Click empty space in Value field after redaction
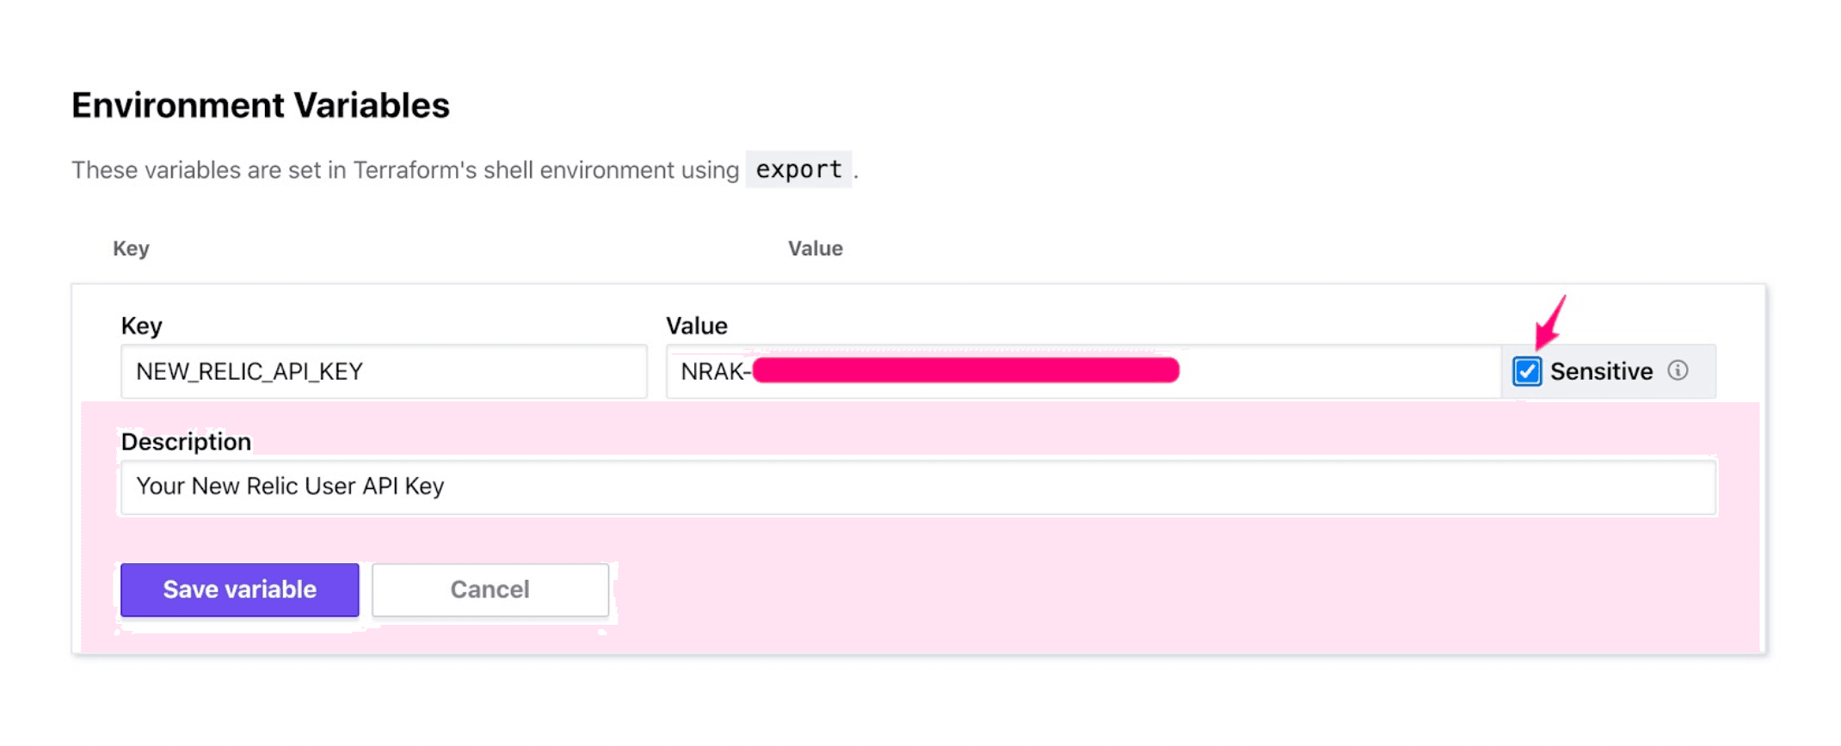This screenshot has width=1841, height=746. (x=1338, y=371)
